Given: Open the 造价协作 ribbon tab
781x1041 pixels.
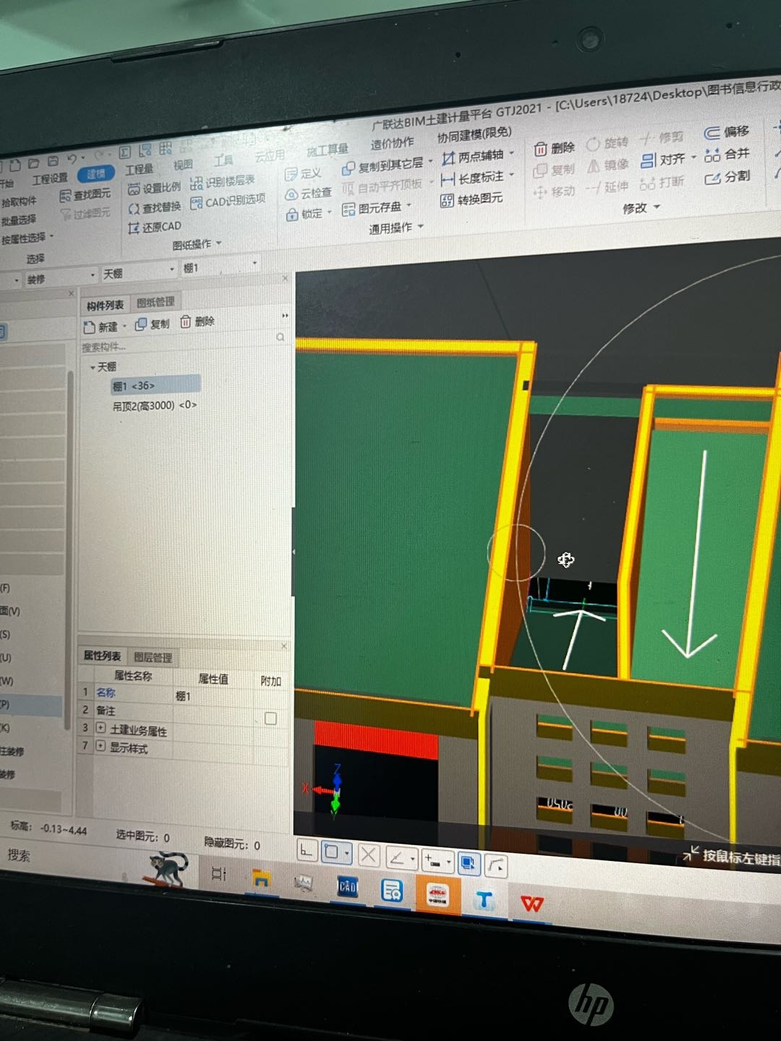Looking at the screenshot, I should 392,144.
